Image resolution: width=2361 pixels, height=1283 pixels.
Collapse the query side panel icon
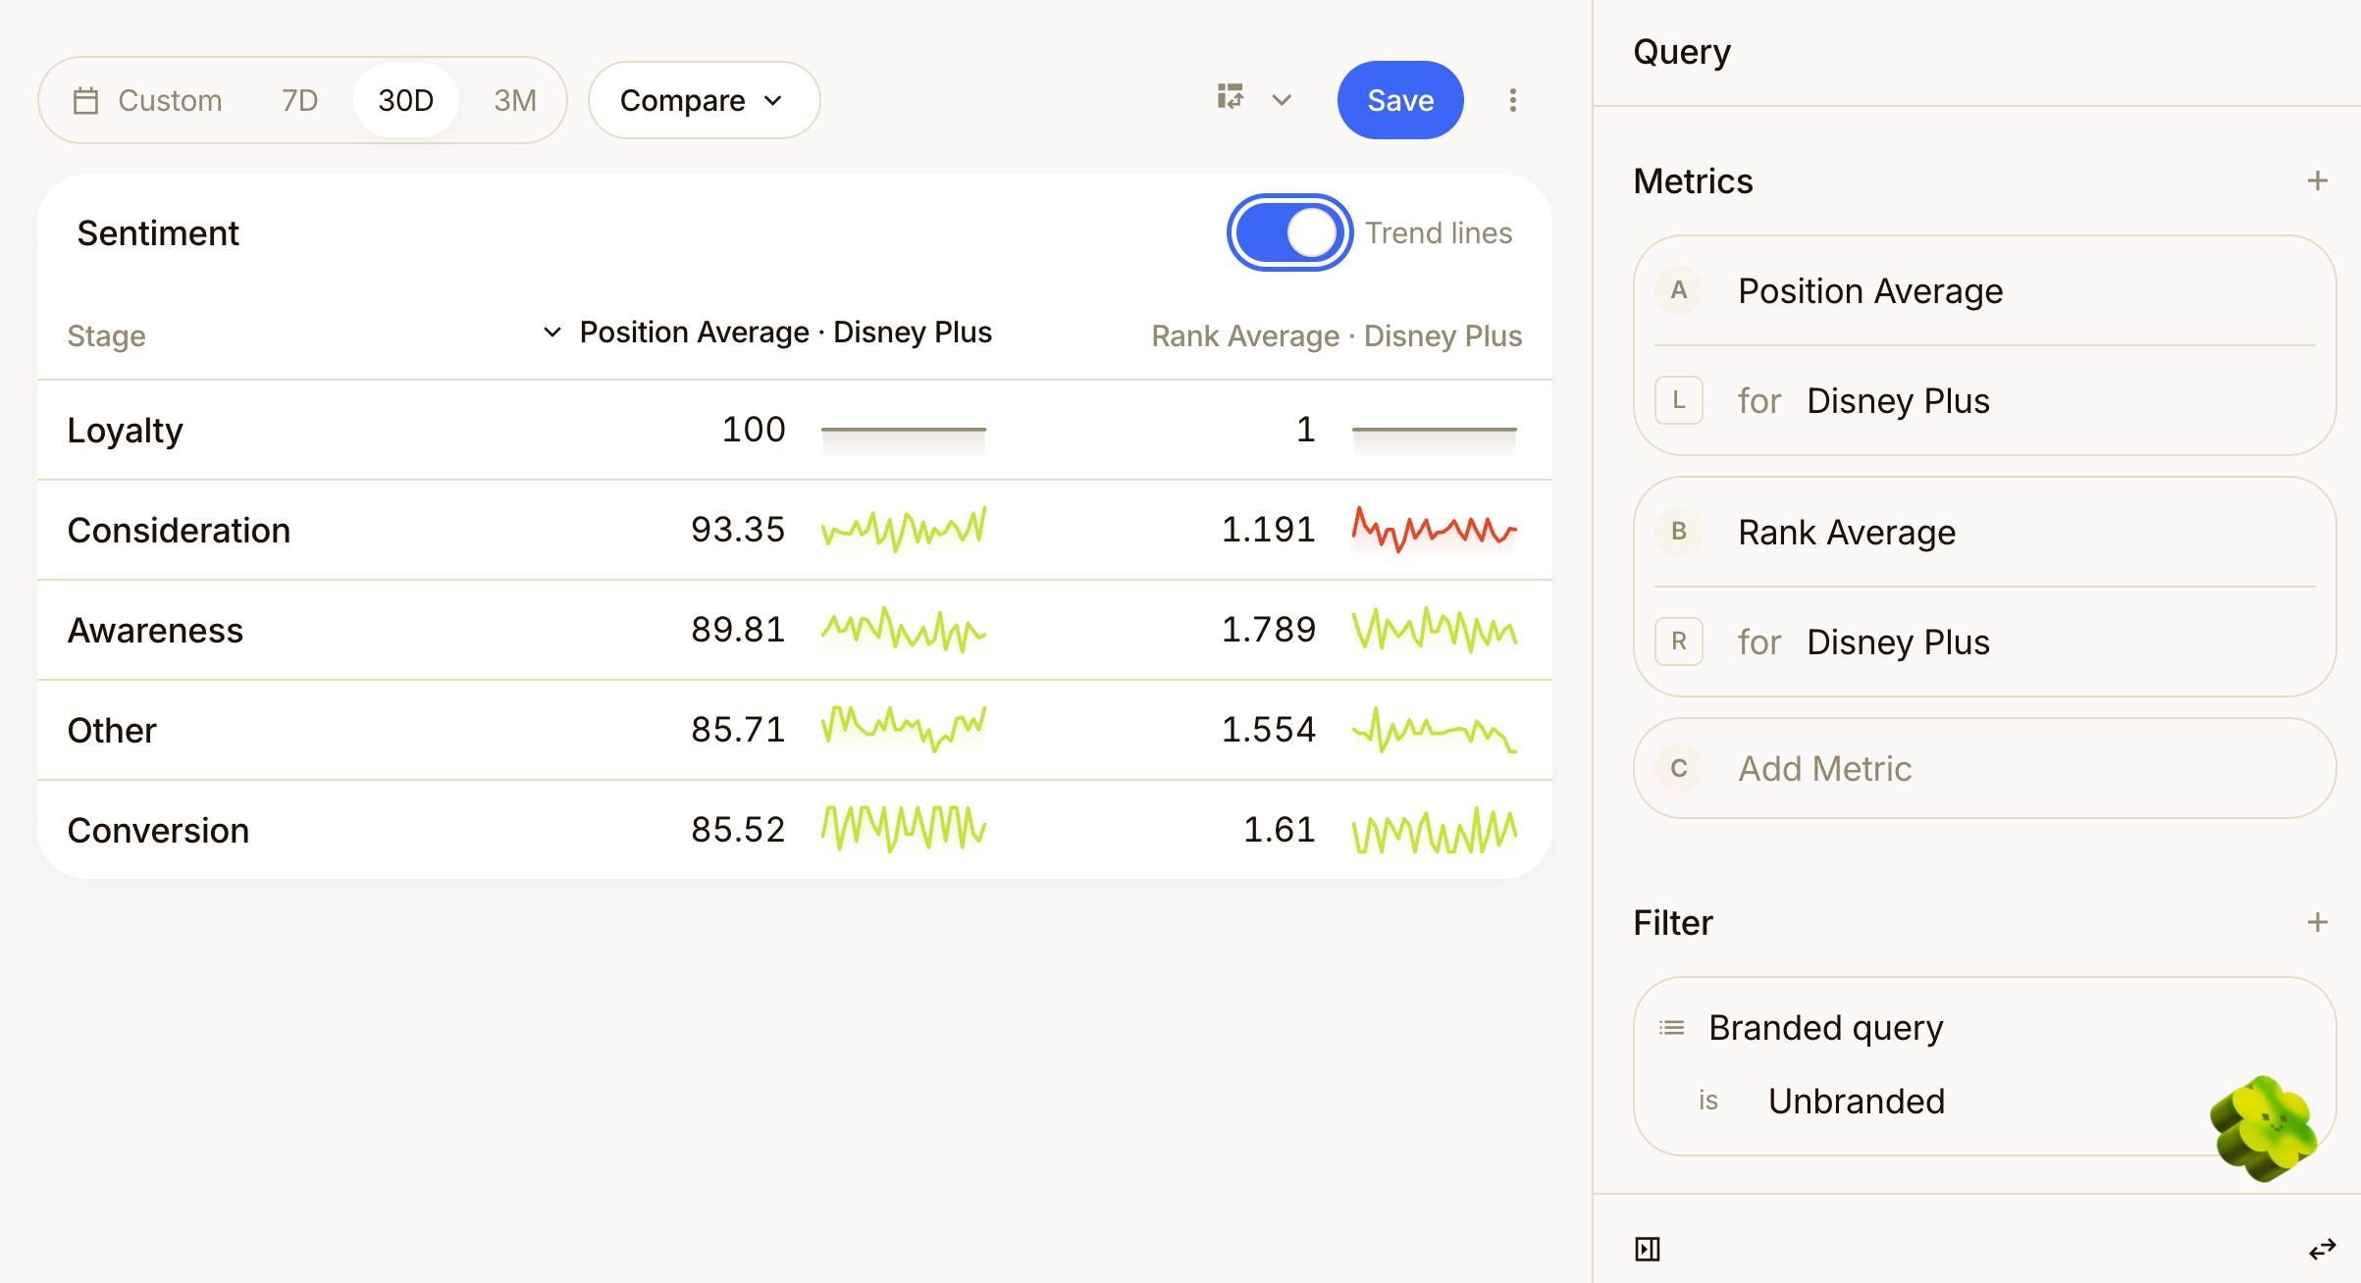coord(1648,1249)
